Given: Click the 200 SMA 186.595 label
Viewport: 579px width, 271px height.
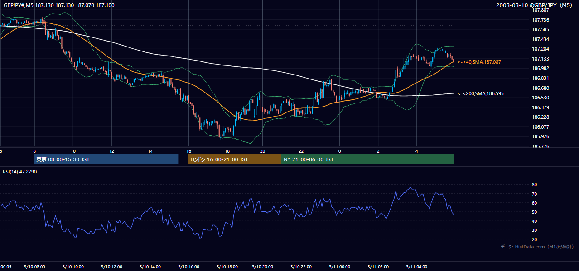Looking at the screenshot, I should tap(481, 93).
